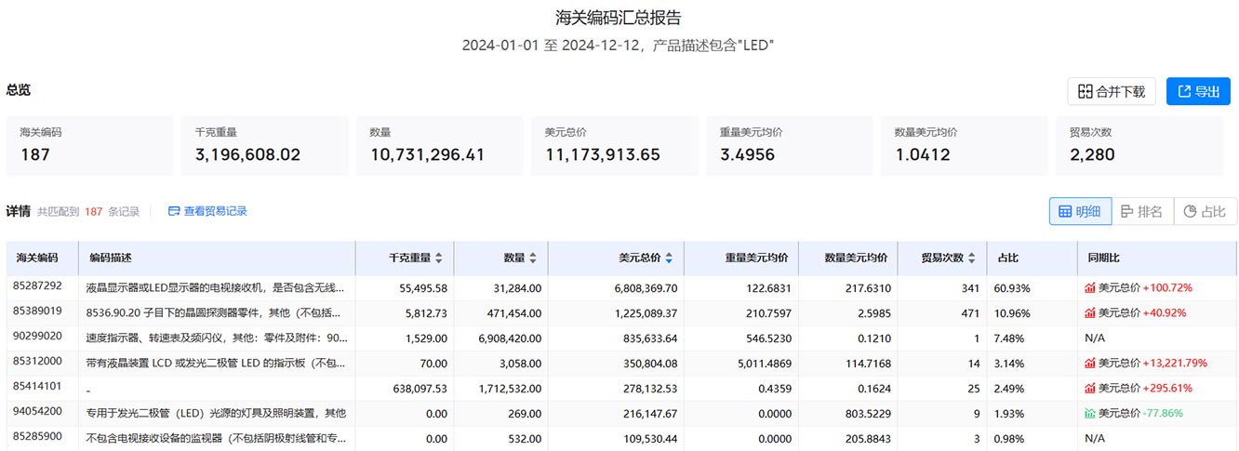1239x451 pixels.
Task: Select customs code 90299020 in the table
Action: (38, 338)
